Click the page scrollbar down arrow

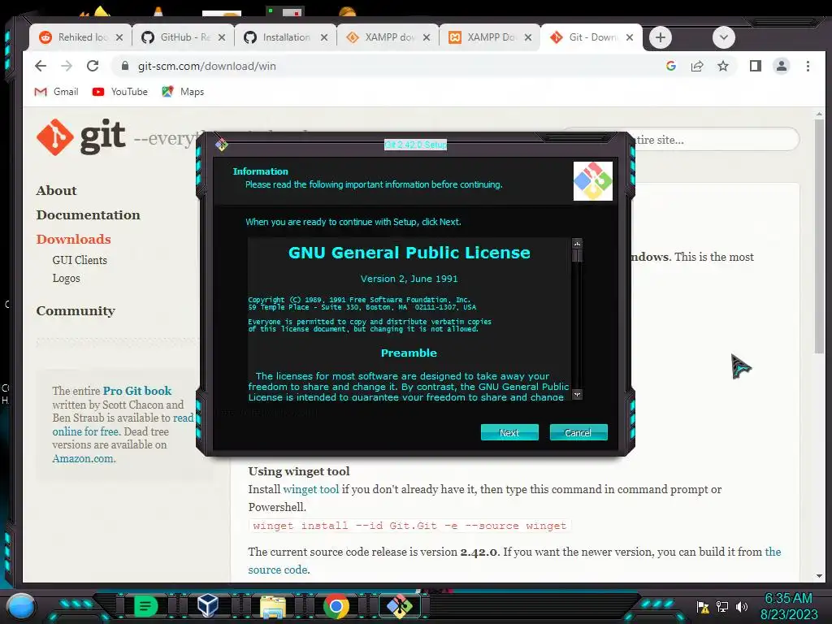pyautogui.click(x=819, y=576)
